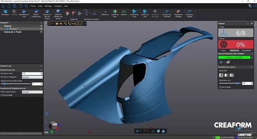The width and height of the screenshot is (257, 139).
Task: Click the green Connecté status bar
Action: click(234, 57)
